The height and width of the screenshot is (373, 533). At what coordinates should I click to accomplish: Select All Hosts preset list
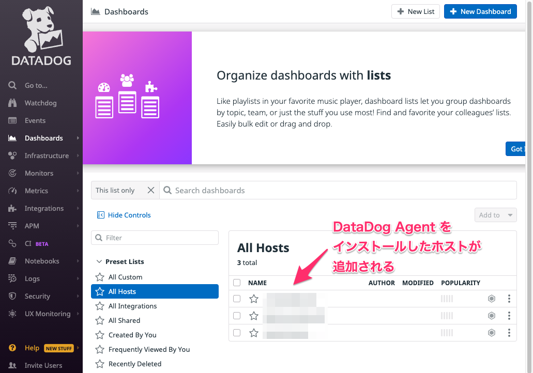tap(155, 291)
